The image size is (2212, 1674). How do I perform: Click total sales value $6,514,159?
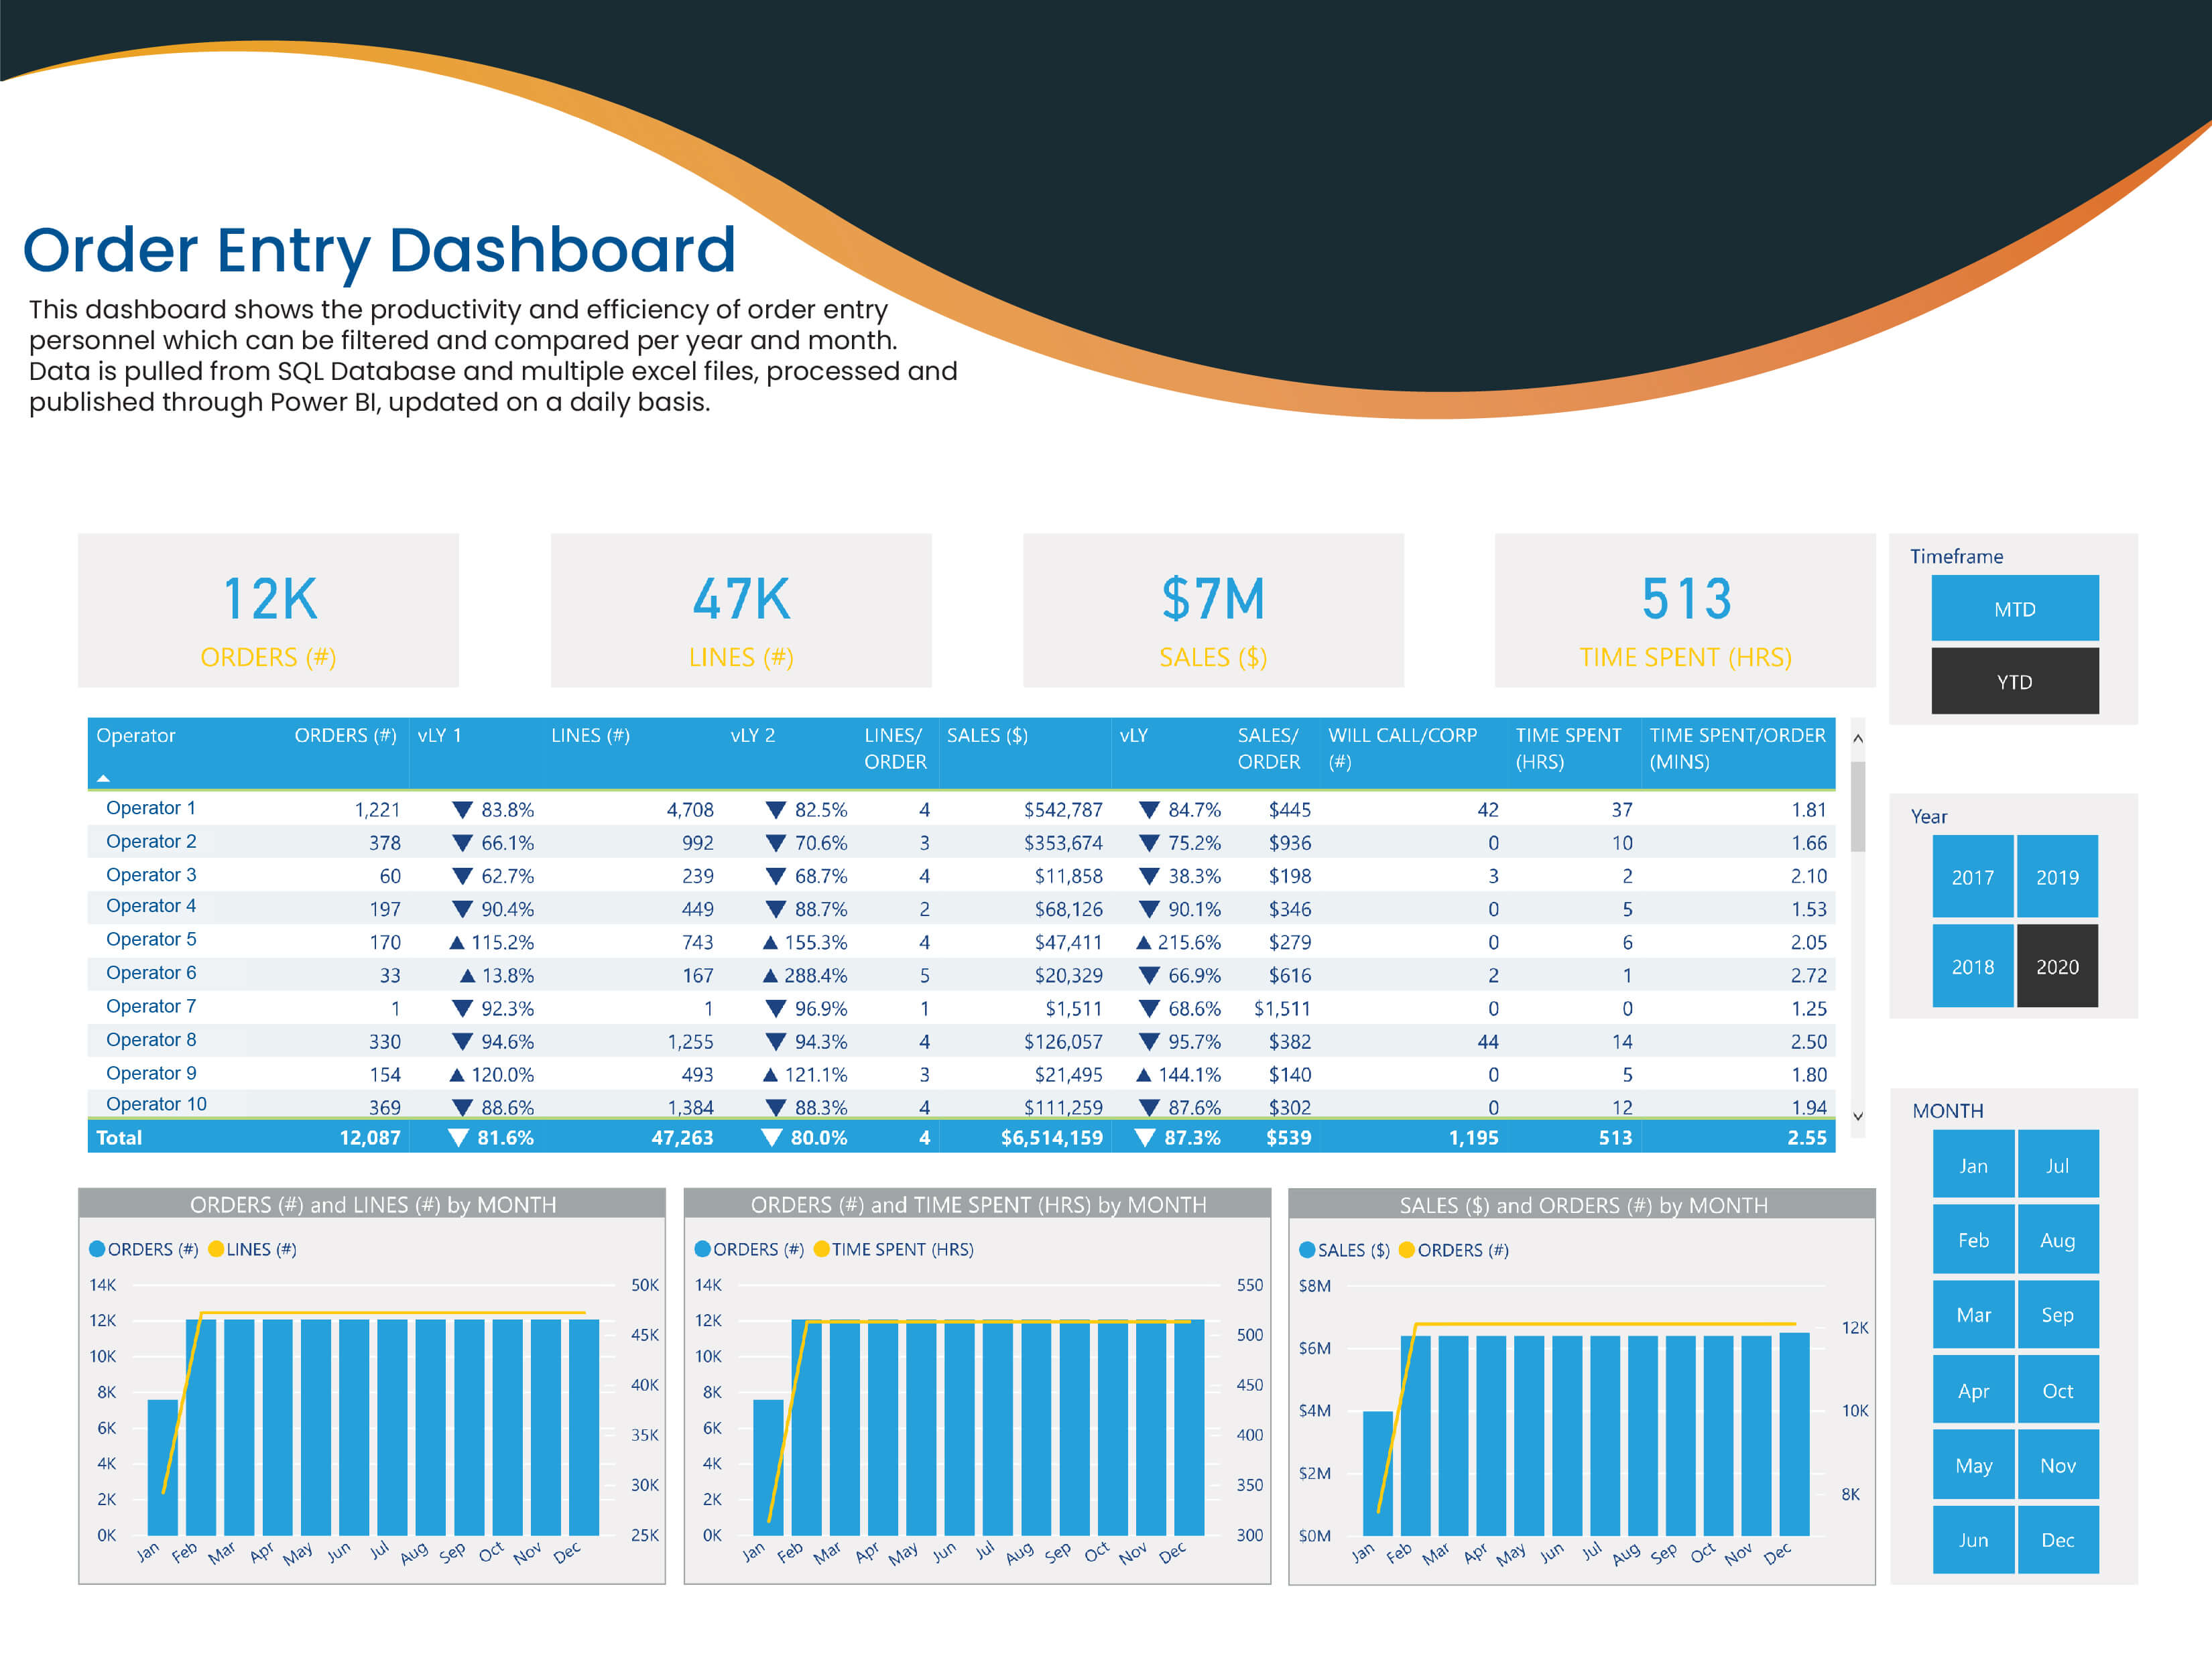[x=1051, y=1137]
